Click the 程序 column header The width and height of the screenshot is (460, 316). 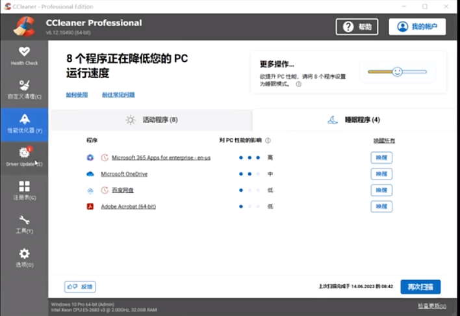tap(92, 140)
